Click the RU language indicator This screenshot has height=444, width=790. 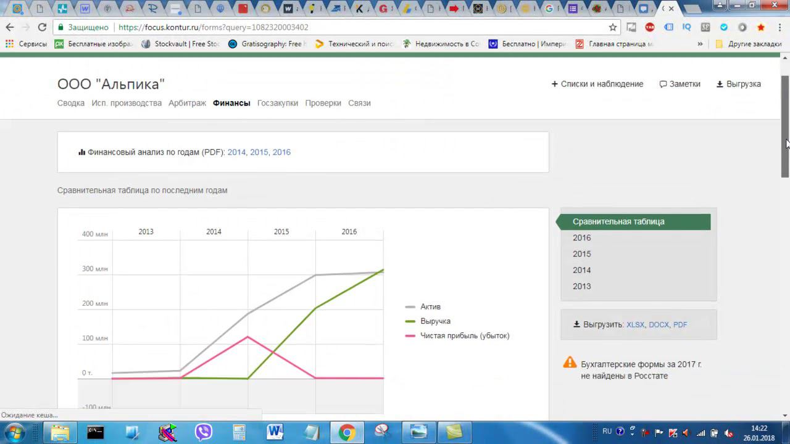click(x=607, y=432)
